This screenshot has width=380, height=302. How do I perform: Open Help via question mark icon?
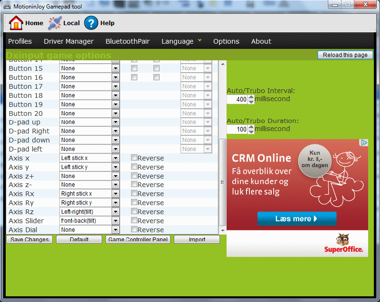tap(91, 23)
